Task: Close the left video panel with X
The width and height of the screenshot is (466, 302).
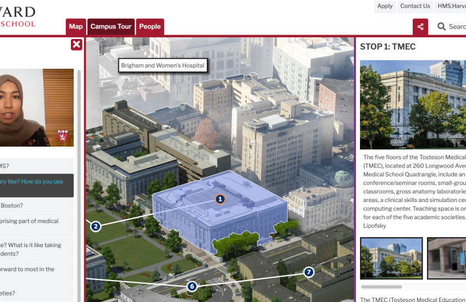Action: [x=76, y=44]
